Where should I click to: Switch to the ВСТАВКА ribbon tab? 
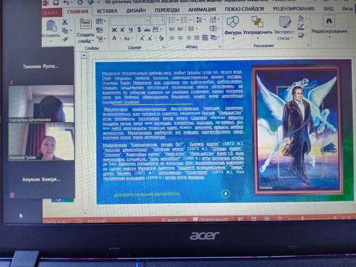tap(107, 10)
